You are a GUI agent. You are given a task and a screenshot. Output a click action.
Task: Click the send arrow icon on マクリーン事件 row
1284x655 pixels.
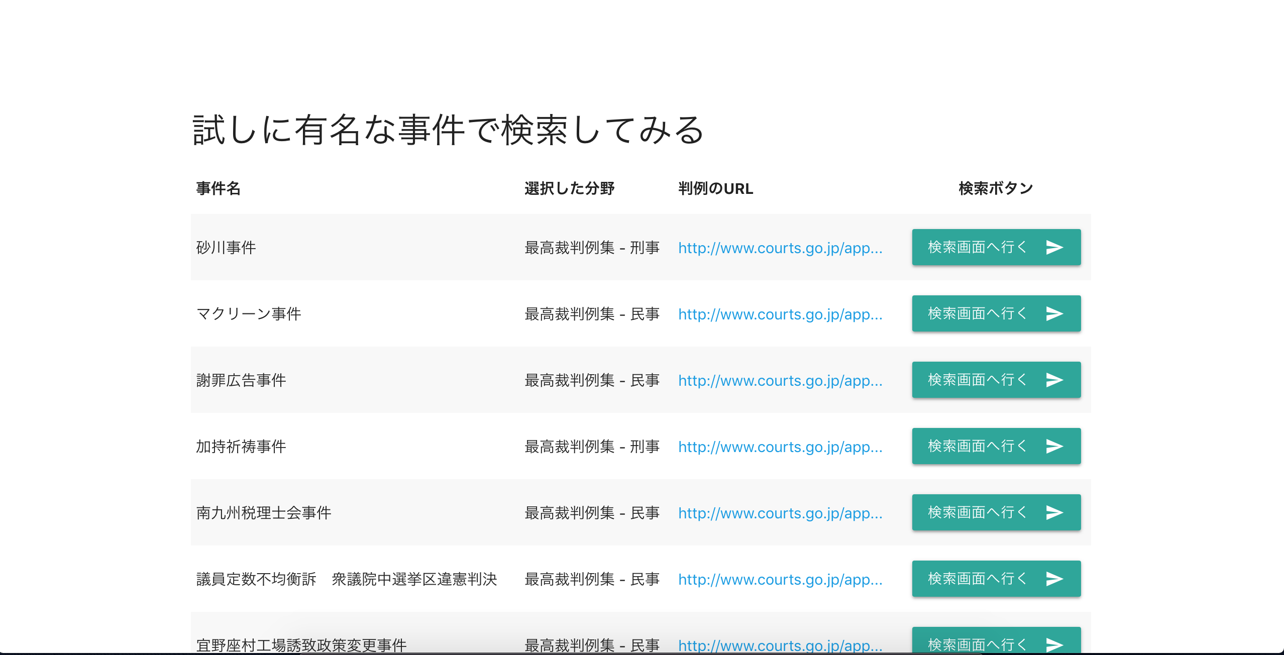coord(1054,313)
